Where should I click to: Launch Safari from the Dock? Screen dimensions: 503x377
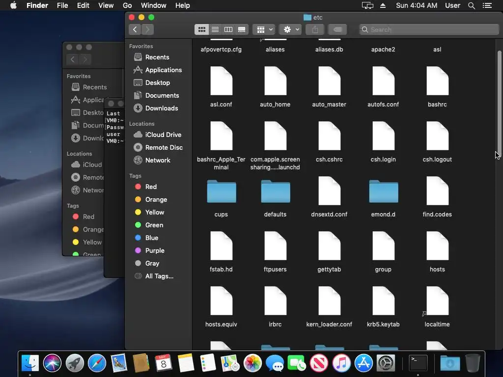pos(97,363)
